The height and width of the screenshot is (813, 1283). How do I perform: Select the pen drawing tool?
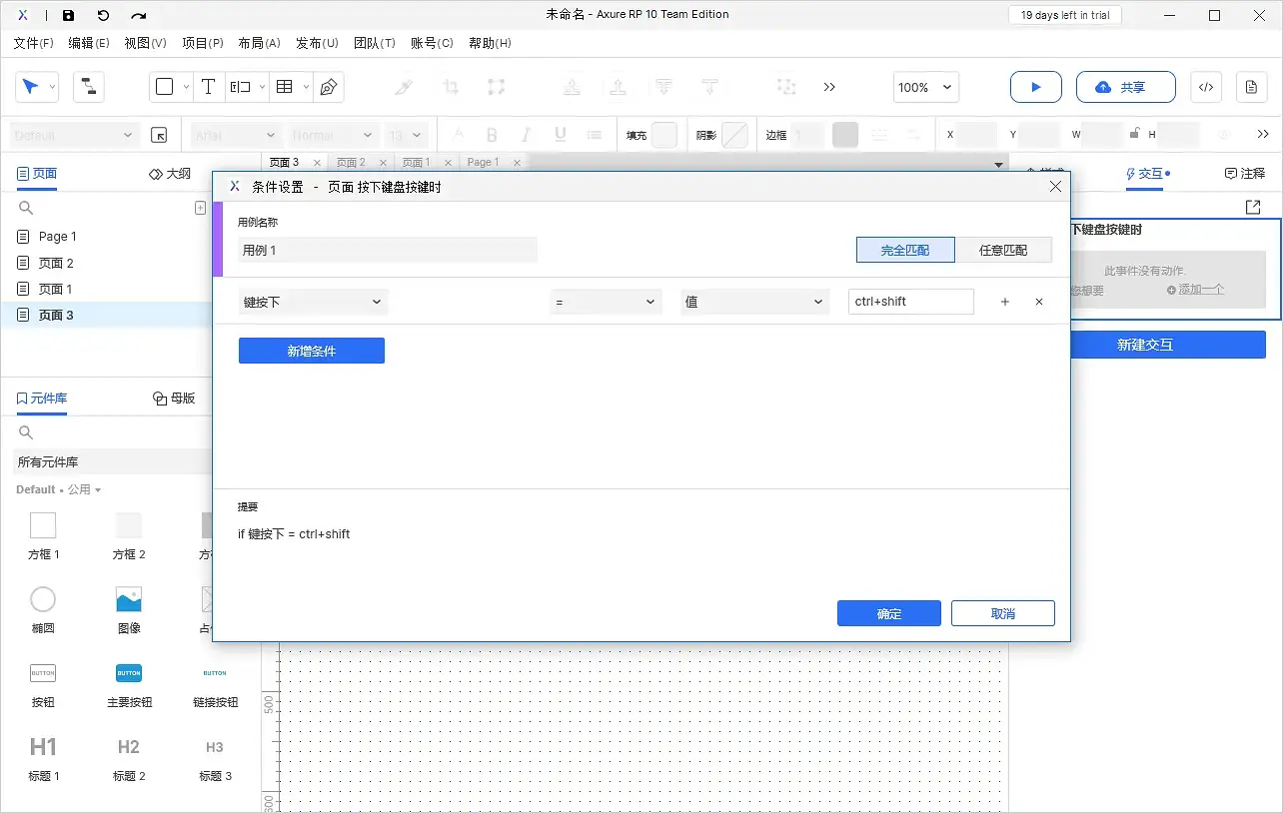click(x=329, y=87)
